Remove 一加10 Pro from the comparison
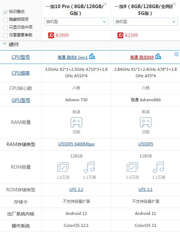Image resolution: width=180 pixels, height=232 pixels. click(x=105, y=4)
